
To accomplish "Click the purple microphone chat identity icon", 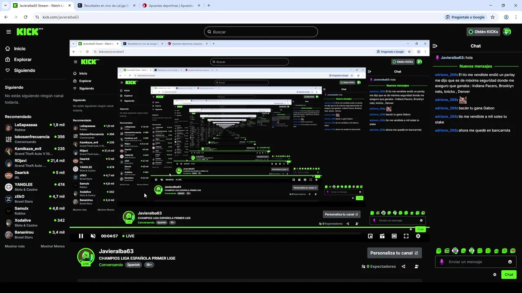I will click(x=442, y=262).
